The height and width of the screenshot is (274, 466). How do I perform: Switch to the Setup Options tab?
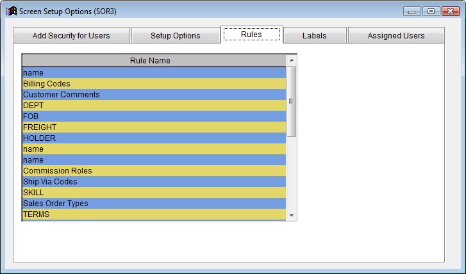pyautogui.click(x=175, y=36)
